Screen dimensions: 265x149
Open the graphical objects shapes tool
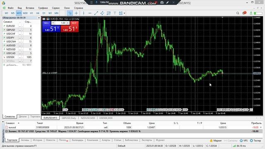click(x=120, y=13)
